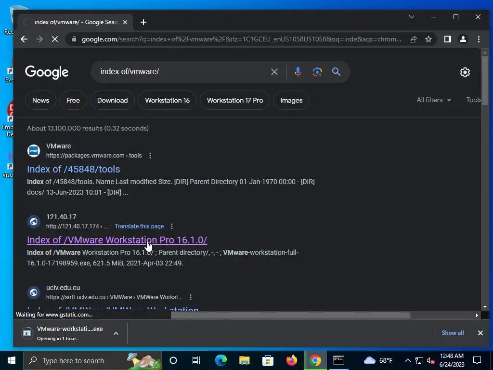Image resolution: width=493 pixels, height=370 pixels.
Task: Open Task View on taskbar
Action: coord(196,360)
